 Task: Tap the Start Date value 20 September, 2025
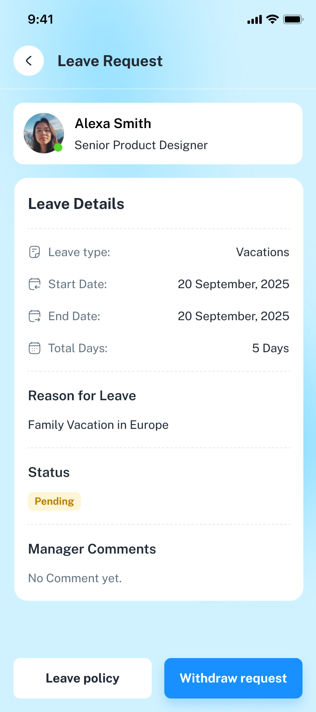click(233, 284)
